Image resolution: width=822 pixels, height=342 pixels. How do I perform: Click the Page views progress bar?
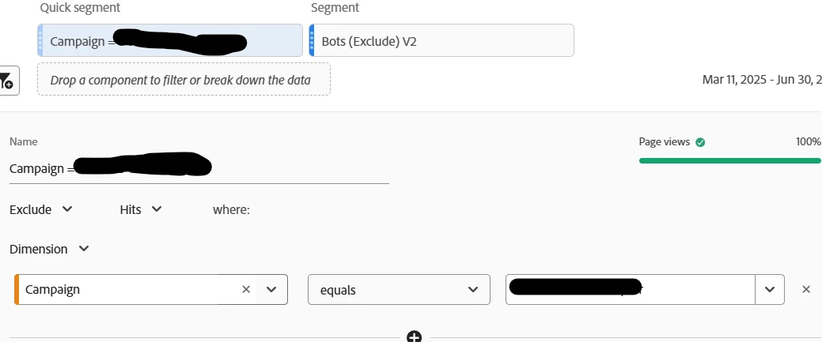pos(729,160)
